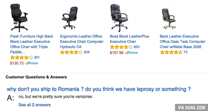Open Boss Black LeatherPlus Executive Chair link
This screenshot has width=208, height=111.
[x=130, y=39]
